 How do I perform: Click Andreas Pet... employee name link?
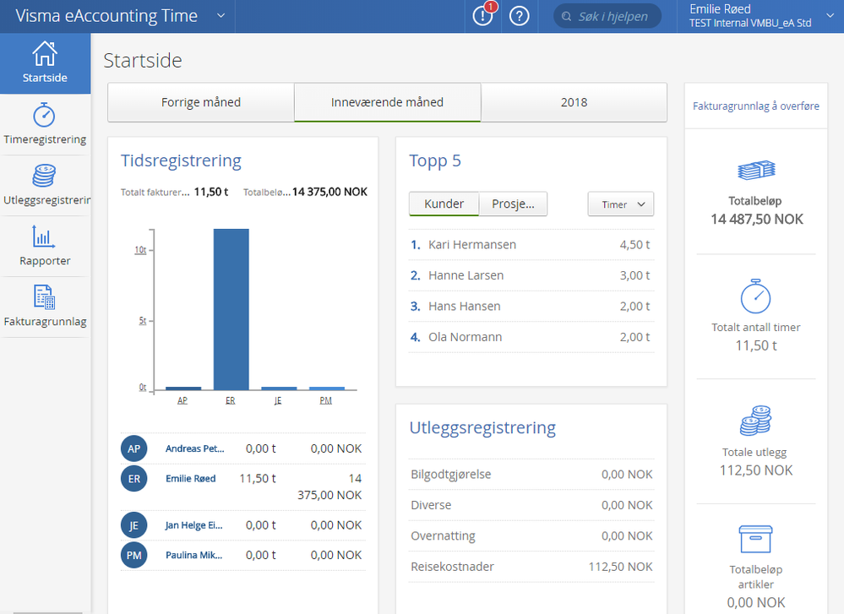coord(195,448)
